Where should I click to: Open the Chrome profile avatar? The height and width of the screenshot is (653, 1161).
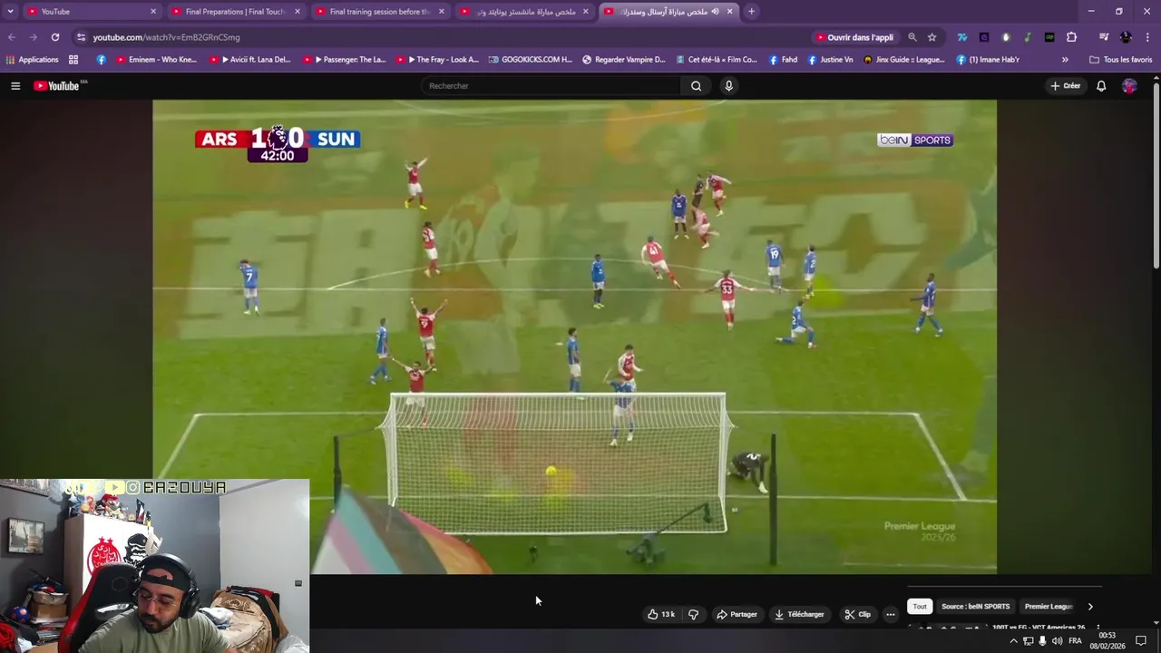point(1126,37)
